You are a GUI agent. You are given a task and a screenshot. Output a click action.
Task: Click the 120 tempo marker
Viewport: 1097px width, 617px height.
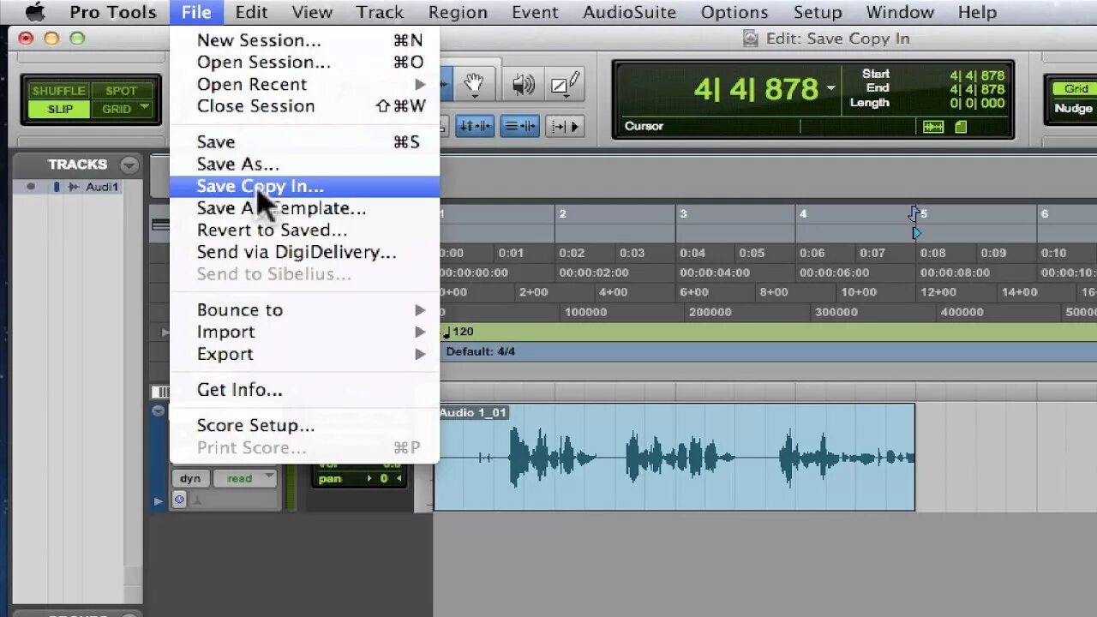coord(458,332)
